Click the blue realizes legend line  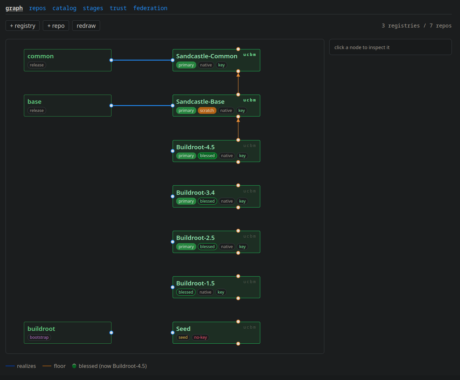pos(10,366)
